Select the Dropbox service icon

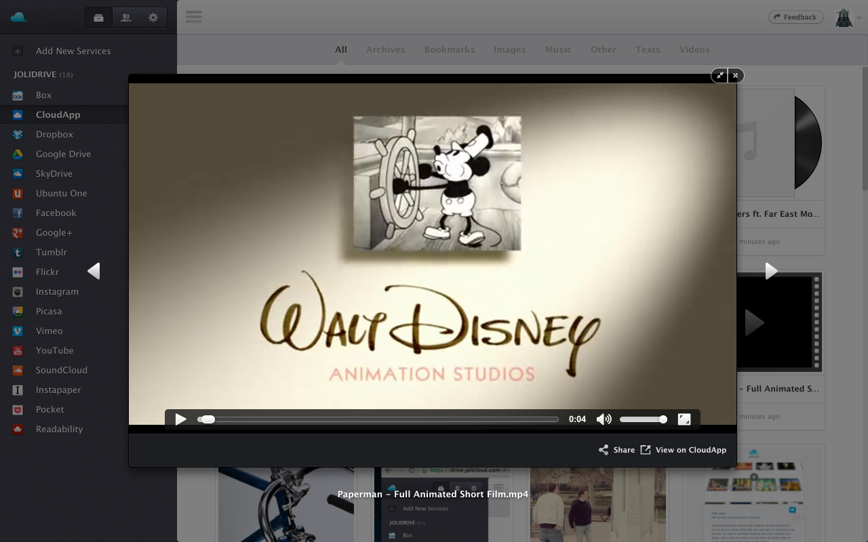(x=18, y=135)
